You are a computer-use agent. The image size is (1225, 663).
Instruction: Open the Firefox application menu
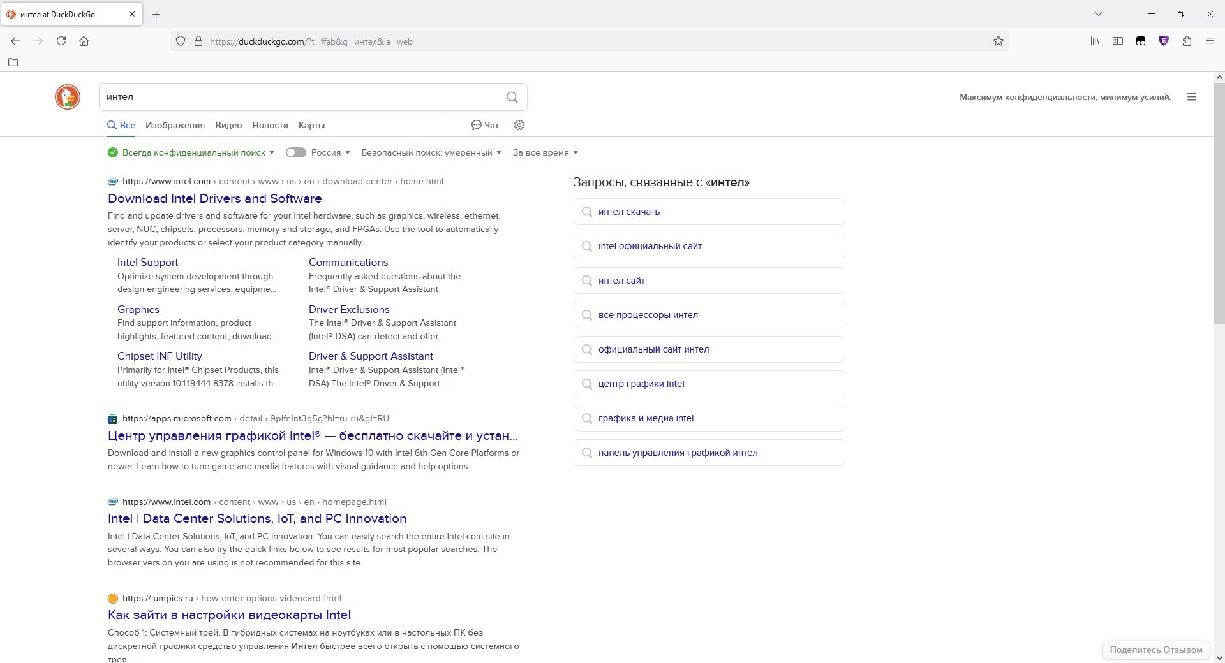1210,41
